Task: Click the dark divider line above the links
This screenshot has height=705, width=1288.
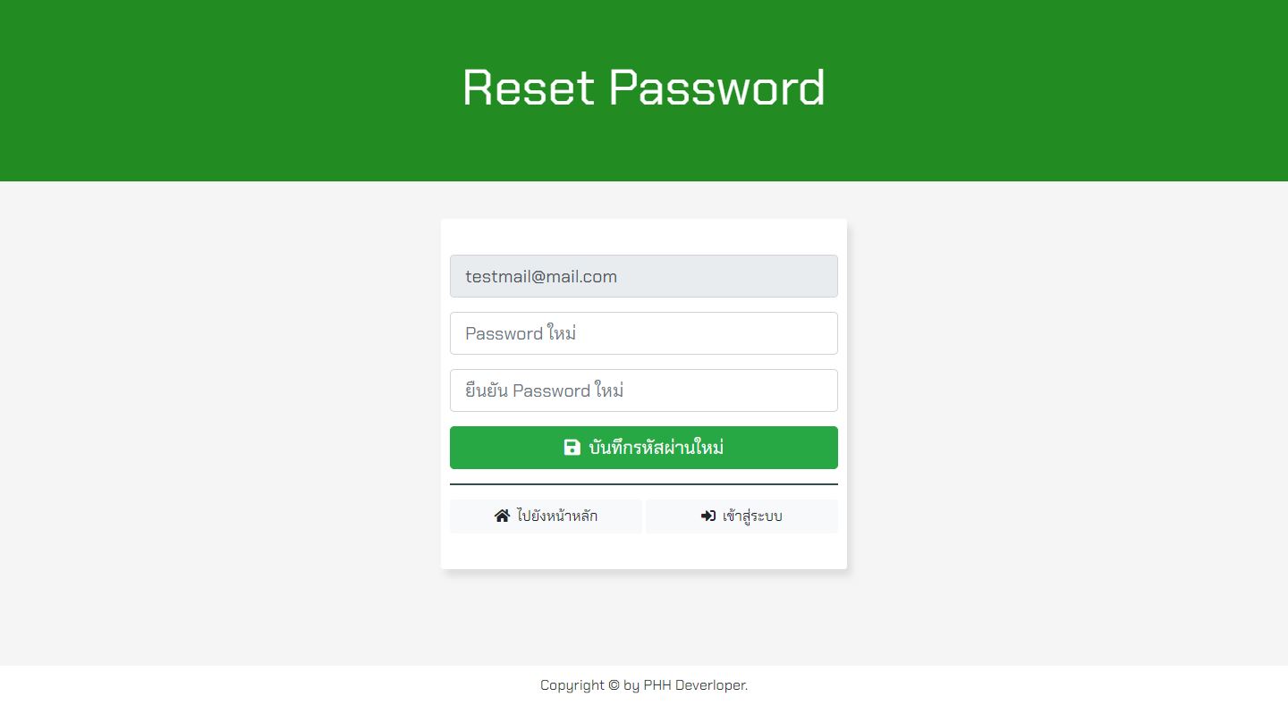Action: point(644,484)
